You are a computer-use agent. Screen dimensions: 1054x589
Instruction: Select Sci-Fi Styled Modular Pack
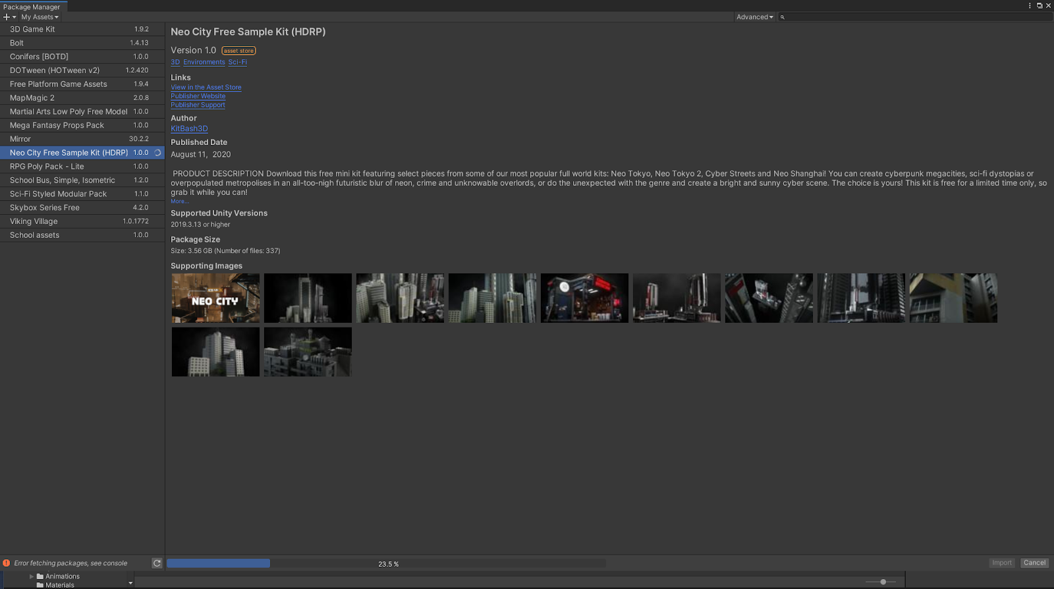[x=82, y=194]
